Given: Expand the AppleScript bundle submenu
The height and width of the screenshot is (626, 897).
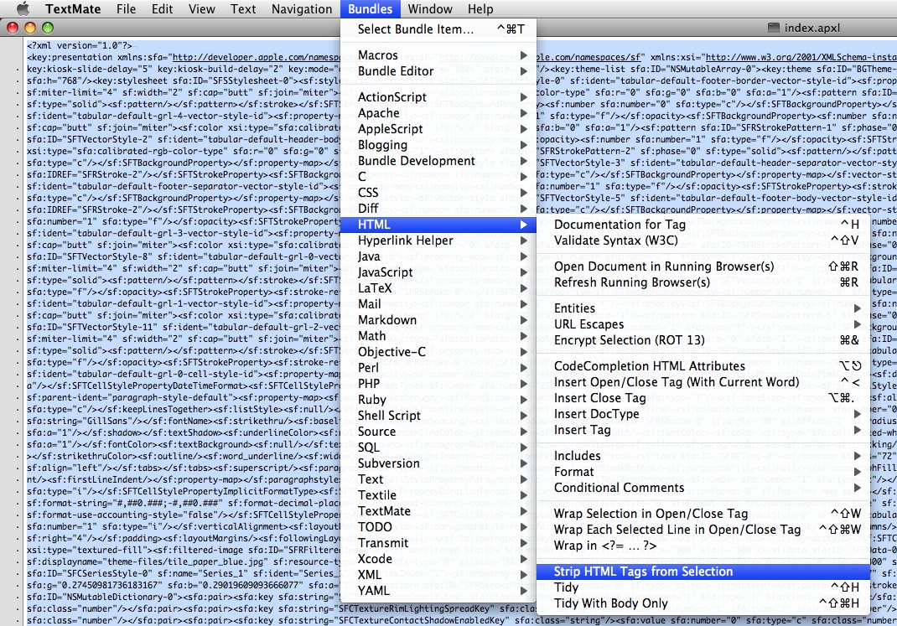Looking at the screenshot, I should (438, 129).
